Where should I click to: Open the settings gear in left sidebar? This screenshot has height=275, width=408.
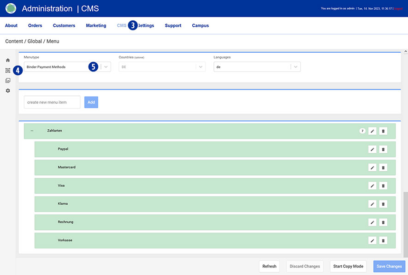8,91
